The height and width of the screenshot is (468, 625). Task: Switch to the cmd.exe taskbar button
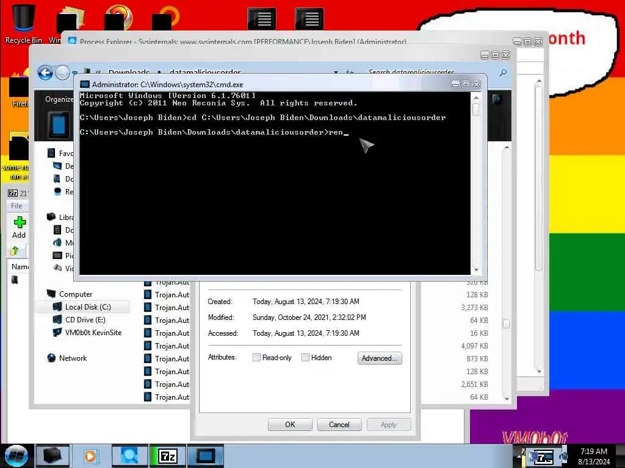click(206, 456)
